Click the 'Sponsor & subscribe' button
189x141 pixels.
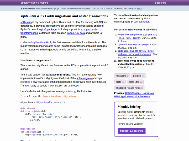tap(132, 131)
